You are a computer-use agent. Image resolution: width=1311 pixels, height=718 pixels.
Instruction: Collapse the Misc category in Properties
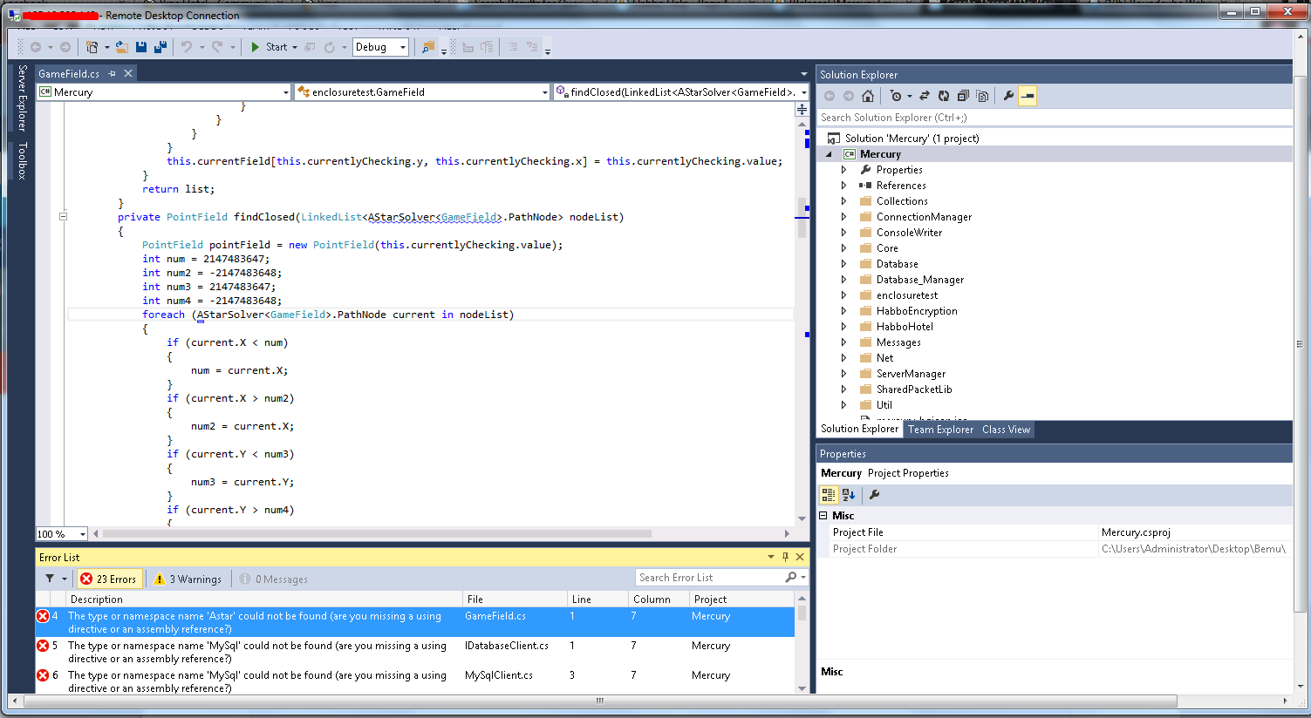coord(823,516)
